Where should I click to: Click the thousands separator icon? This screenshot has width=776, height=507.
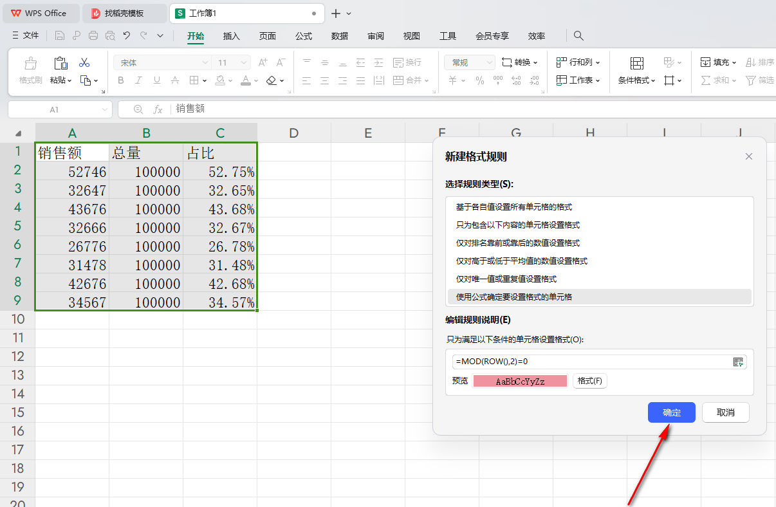click(x=498, y=80)
